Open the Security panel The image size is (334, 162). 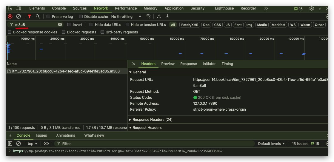[198, 8]
